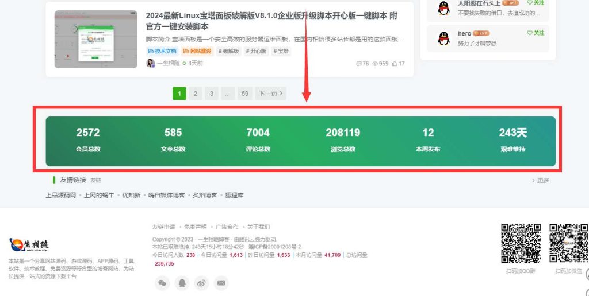Open the 2024最新Linux宝塔面板 article title
The width and height of the screenshot is (589, 296).
click(271, 21)
